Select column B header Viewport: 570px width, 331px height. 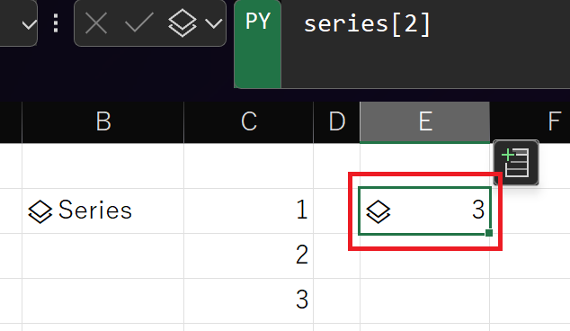coord(103,121)
